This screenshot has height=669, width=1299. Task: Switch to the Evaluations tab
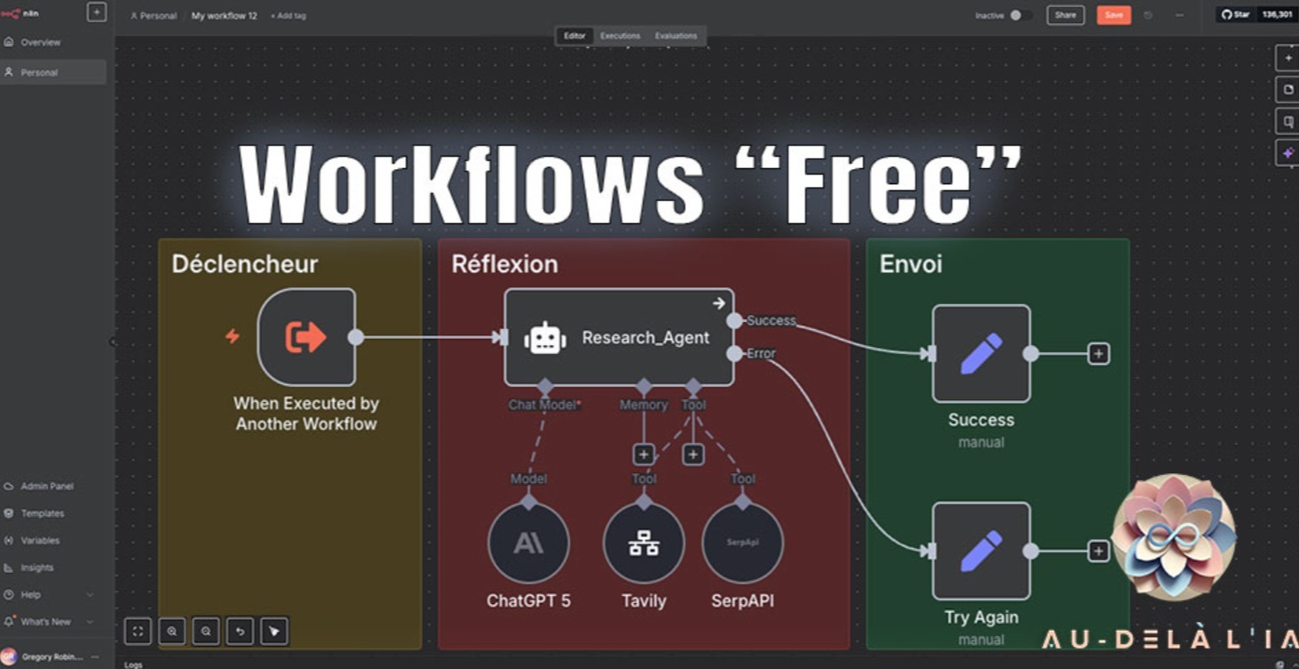tap(676, 36)
